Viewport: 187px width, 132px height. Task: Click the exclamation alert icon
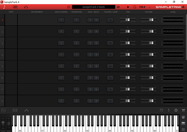pos(169,110)
